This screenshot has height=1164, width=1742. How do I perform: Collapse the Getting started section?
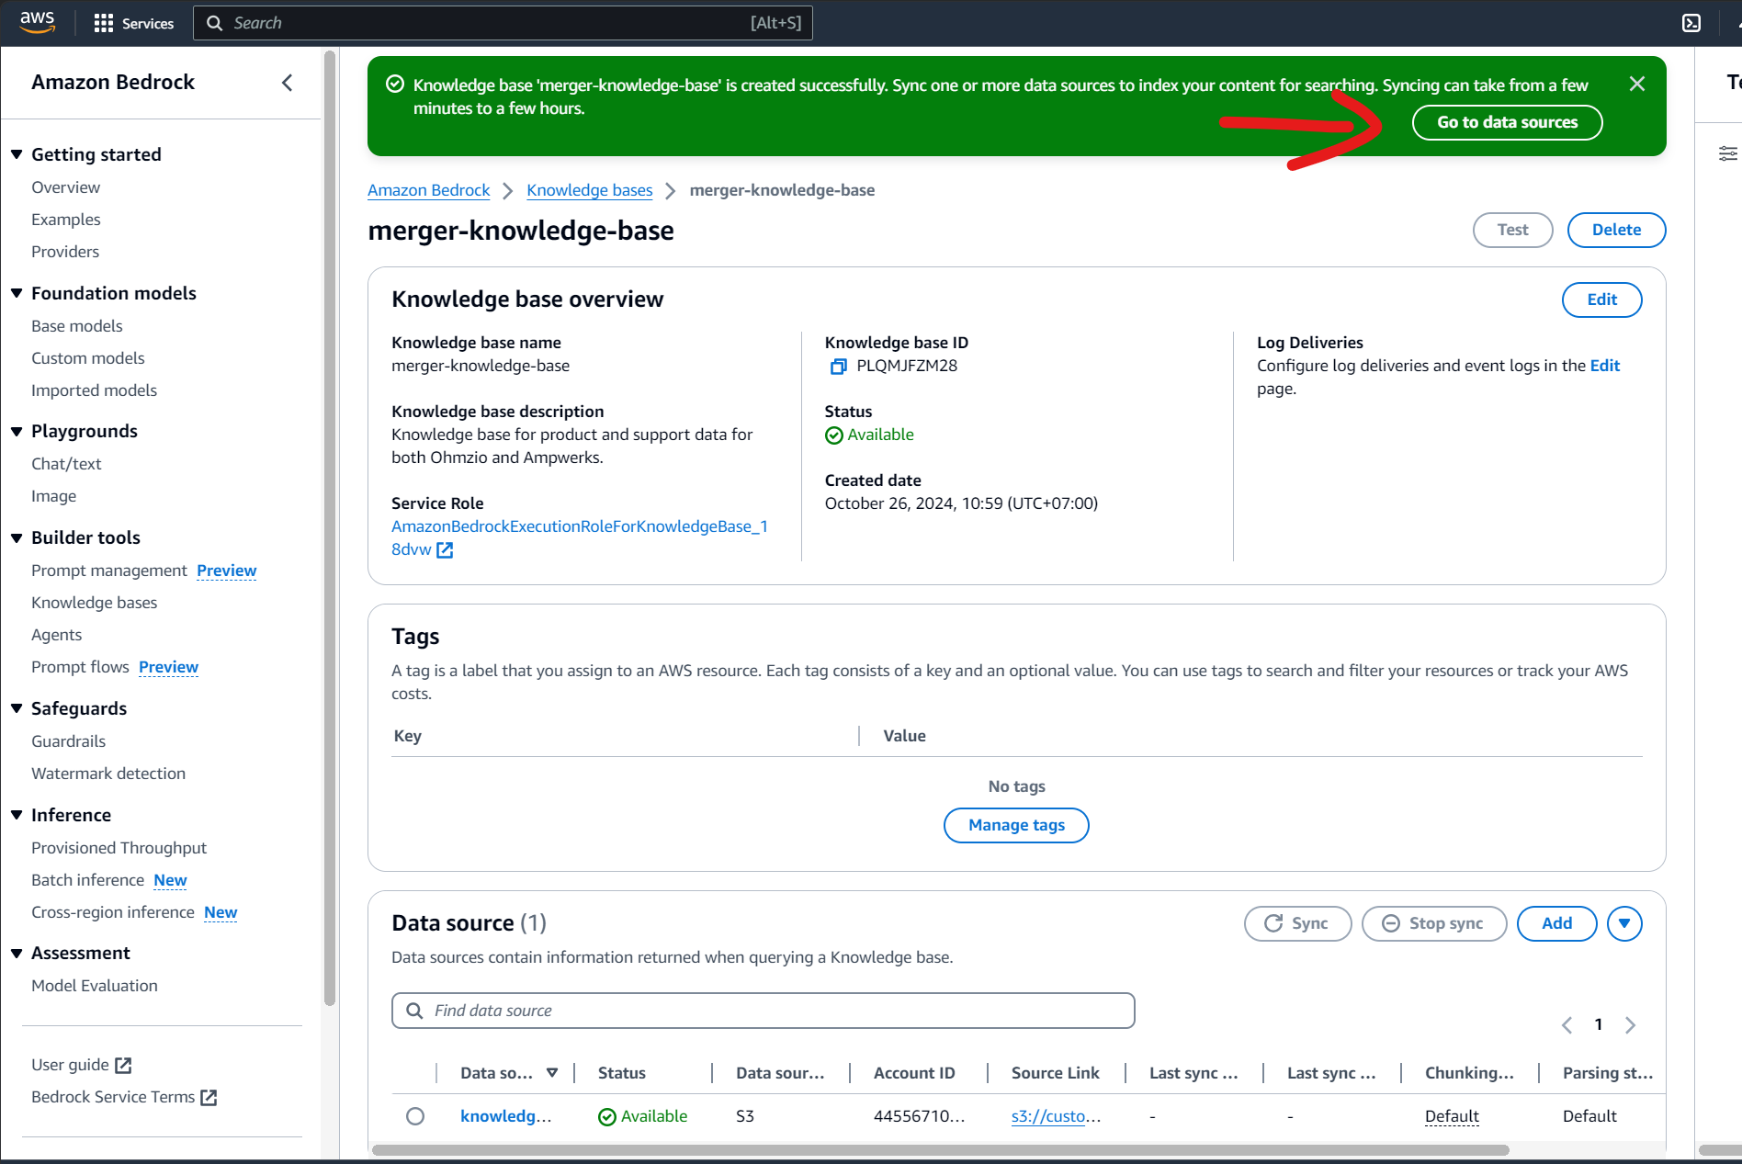click(x=17, y=154)
